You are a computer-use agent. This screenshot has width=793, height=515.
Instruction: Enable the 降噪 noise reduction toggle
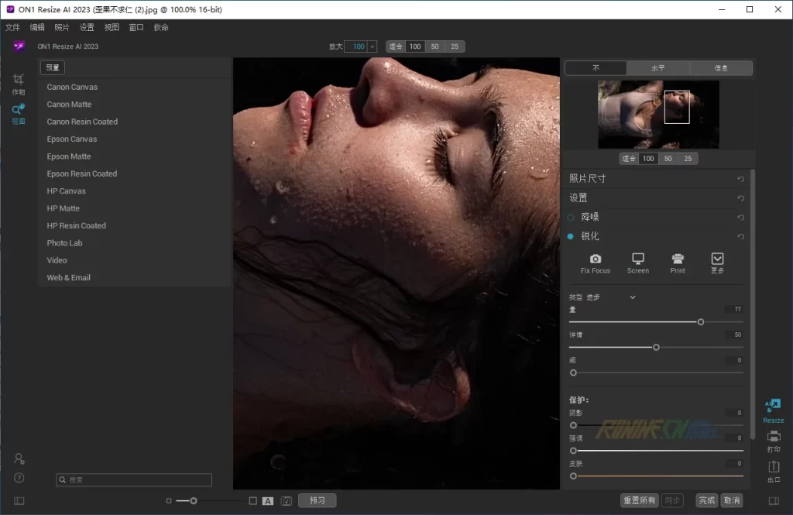[571, 218]
